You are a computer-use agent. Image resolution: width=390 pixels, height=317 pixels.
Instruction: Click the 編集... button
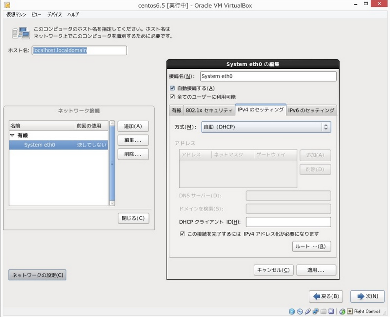click(x=133, y=140)
